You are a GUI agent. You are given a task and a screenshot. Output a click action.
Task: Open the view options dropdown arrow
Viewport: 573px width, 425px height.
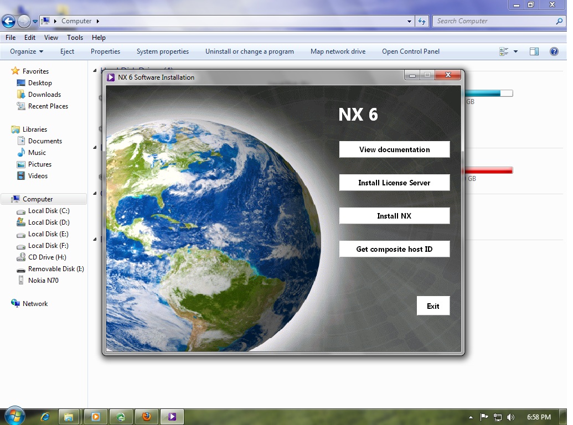[515, 51]
